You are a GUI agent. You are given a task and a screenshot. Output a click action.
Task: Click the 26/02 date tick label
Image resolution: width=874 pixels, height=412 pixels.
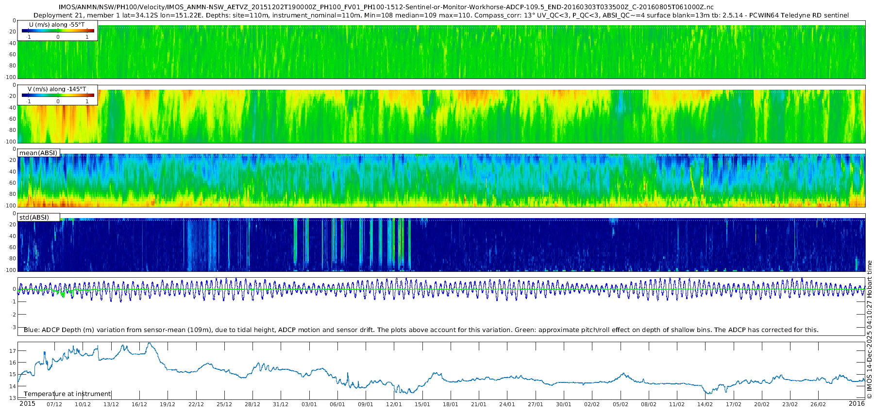pyautogui.click(x=818, y=404)
